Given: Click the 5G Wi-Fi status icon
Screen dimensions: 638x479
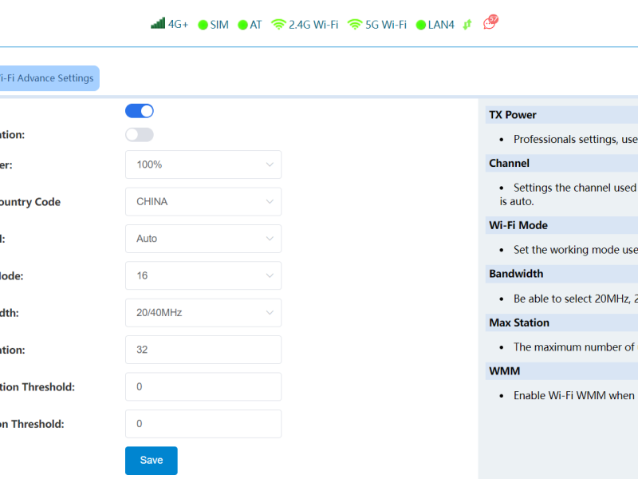Looking at the screenshot, I should click(x=355, y=25).
